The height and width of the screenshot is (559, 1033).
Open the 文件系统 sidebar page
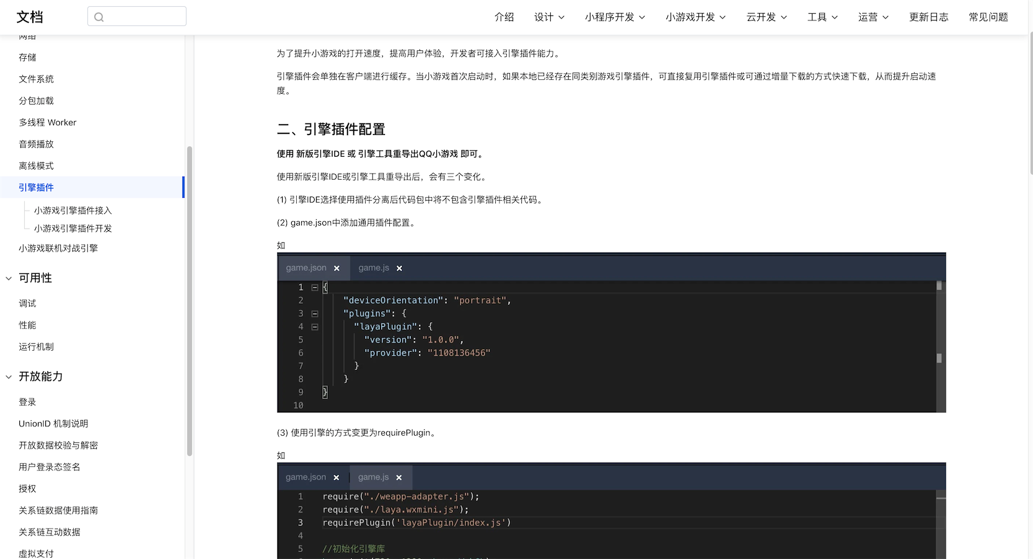[36, 79]
